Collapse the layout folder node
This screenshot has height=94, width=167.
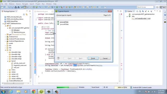[8, 61]
